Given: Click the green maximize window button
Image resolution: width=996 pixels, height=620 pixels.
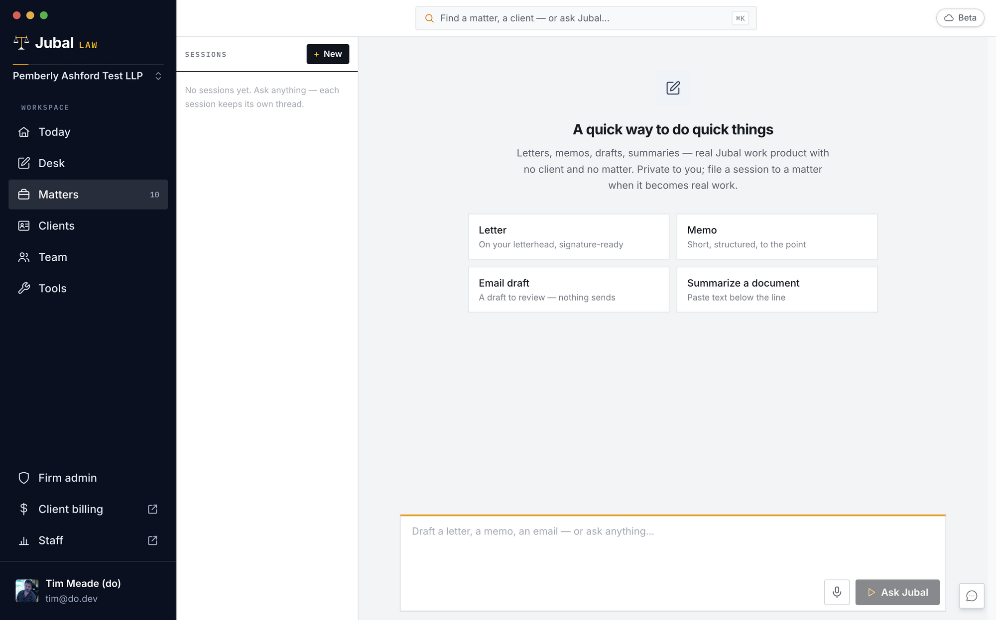Looking at the screenshot, I should (44, 15).
